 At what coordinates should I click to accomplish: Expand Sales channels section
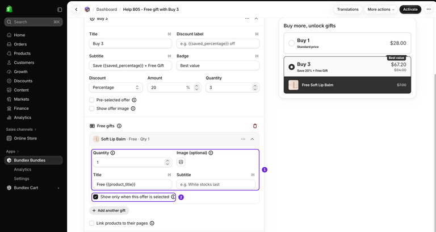coord(21,130)
